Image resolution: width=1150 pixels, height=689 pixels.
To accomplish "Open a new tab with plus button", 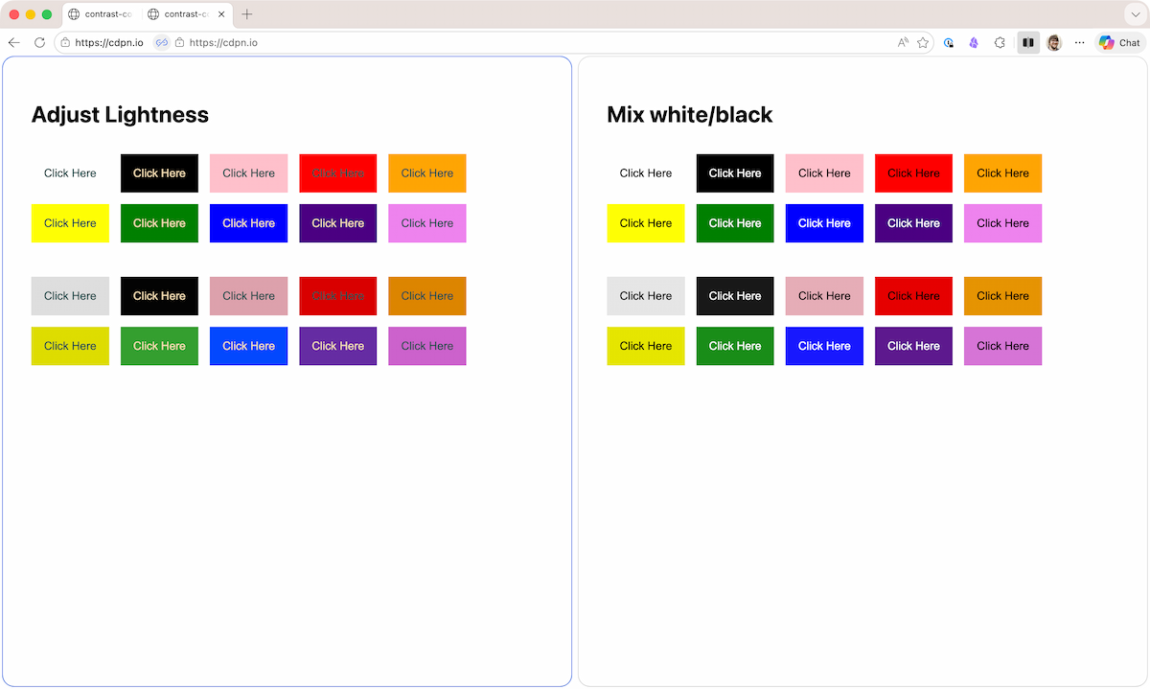I will pos(247,14).
